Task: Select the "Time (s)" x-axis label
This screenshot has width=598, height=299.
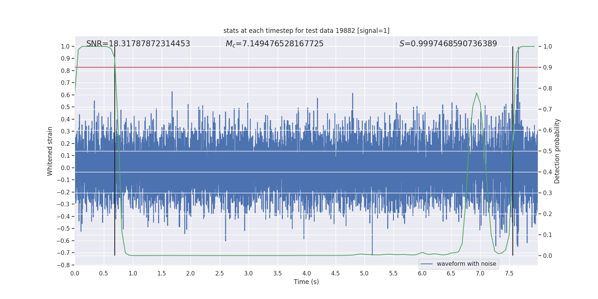Action: tap(306, 282)
